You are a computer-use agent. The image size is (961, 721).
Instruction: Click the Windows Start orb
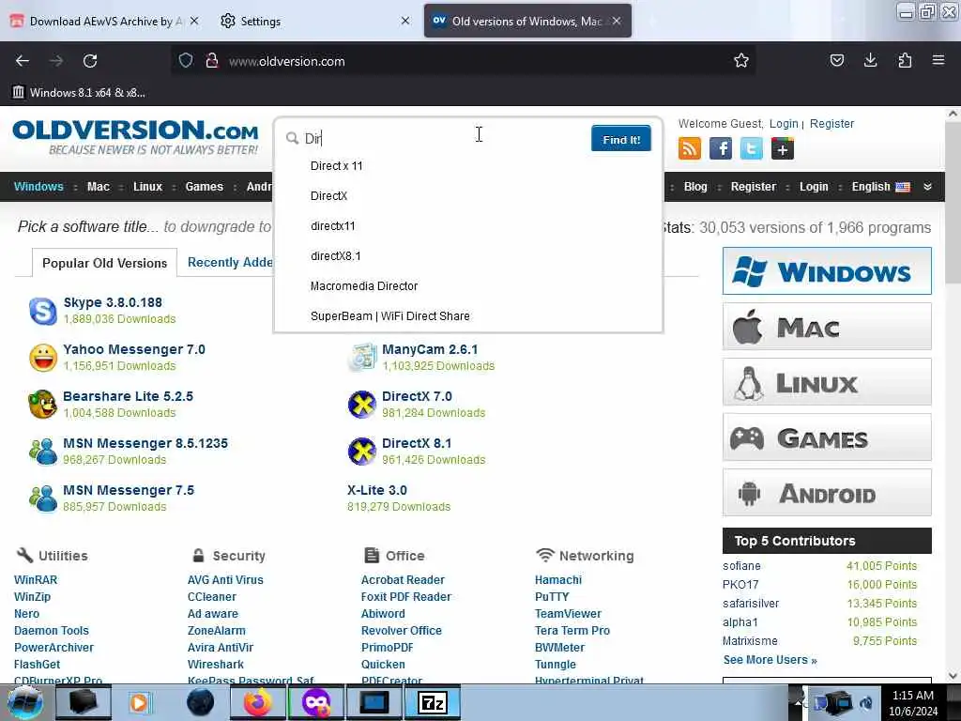24,702
